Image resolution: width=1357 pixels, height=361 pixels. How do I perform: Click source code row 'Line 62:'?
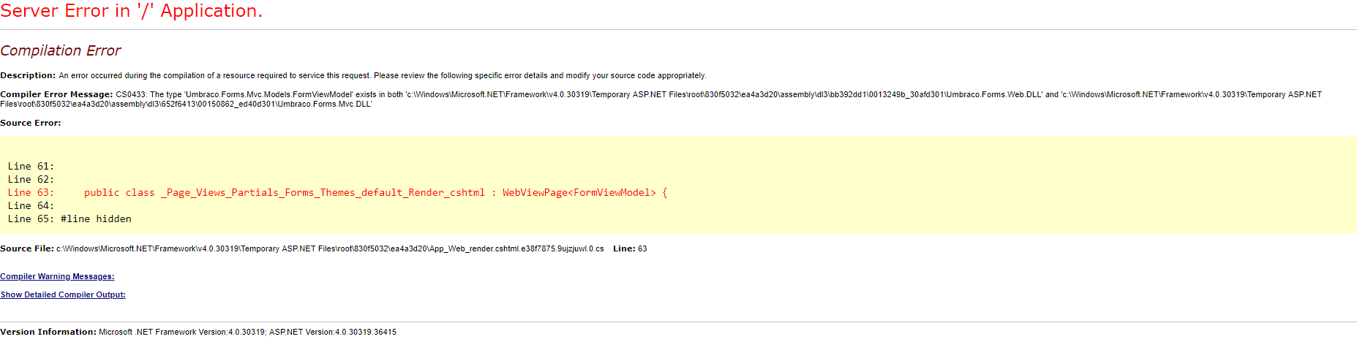click(31, 179)
